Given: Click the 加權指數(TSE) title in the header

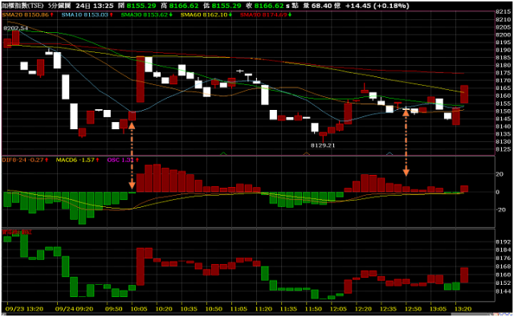Looking at the screenshot, I should click(x=22, y=6).
